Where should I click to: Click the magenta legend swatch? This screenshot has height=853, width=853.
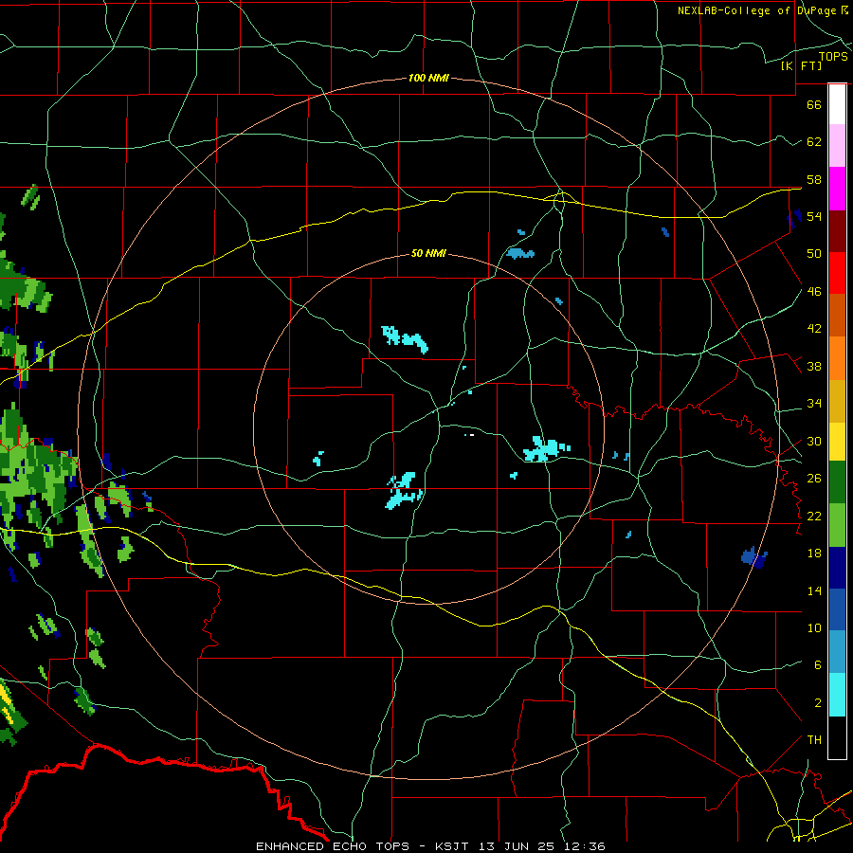click(x=837, y=189)
